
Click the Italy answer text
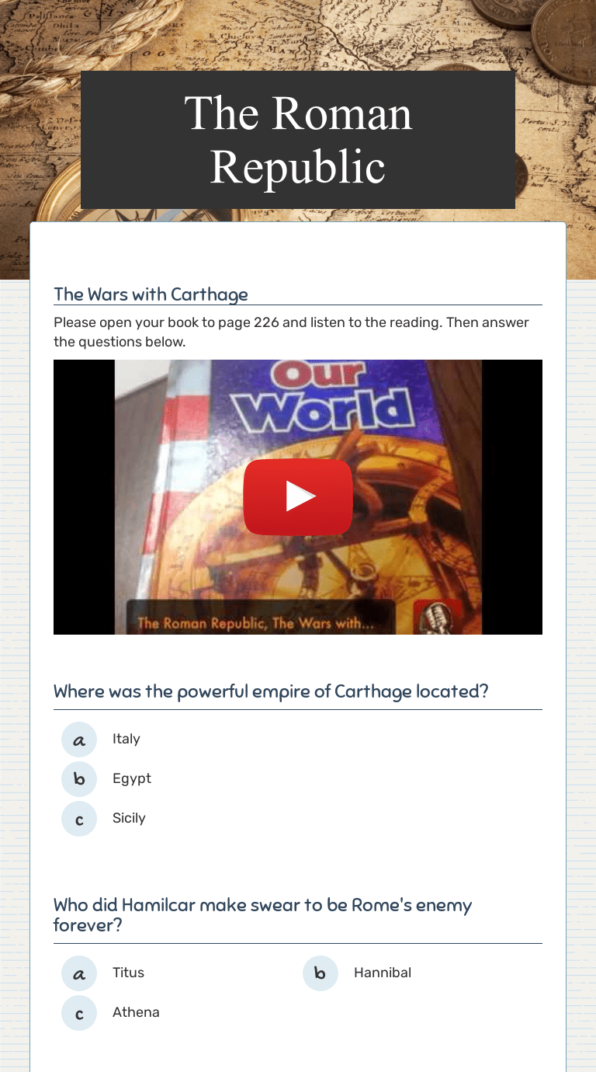coord(126,739)
